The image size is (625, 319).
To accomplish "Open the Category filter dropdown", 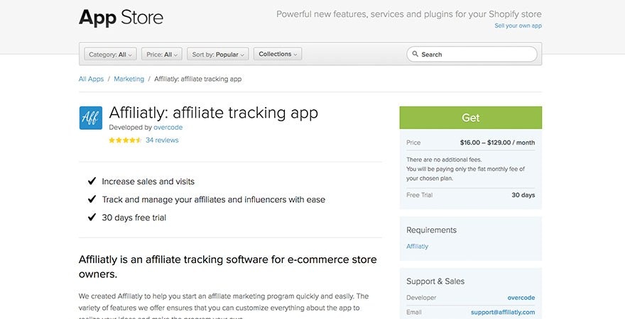I will click(110, 55).
